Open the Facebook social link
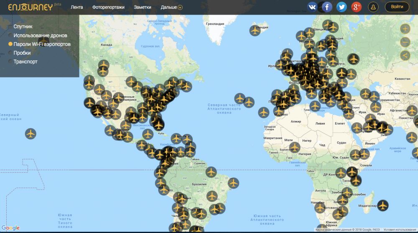Viewport: 418px width, 233px height. (x=327, y=7)
